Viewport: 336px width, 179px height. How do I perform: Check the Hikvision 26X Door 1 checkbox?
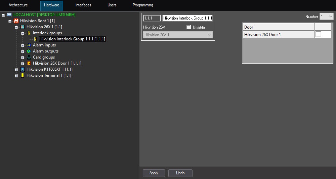click(x=319, y=34)
